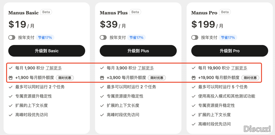Click 升级到 Basic button
Screen dimensions: 275x135
point(47,51)
